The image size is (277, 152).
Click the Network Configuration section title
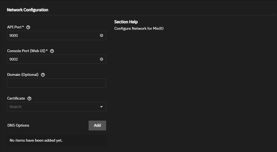pos(28,10)
